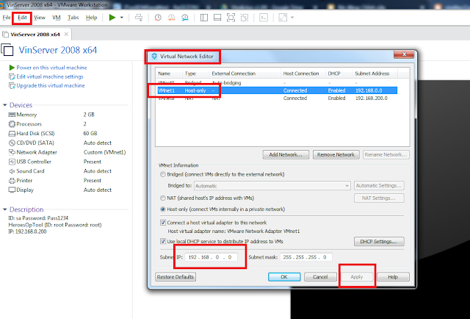Open the console view icon
470x319 pixels.
click(264, 18)
